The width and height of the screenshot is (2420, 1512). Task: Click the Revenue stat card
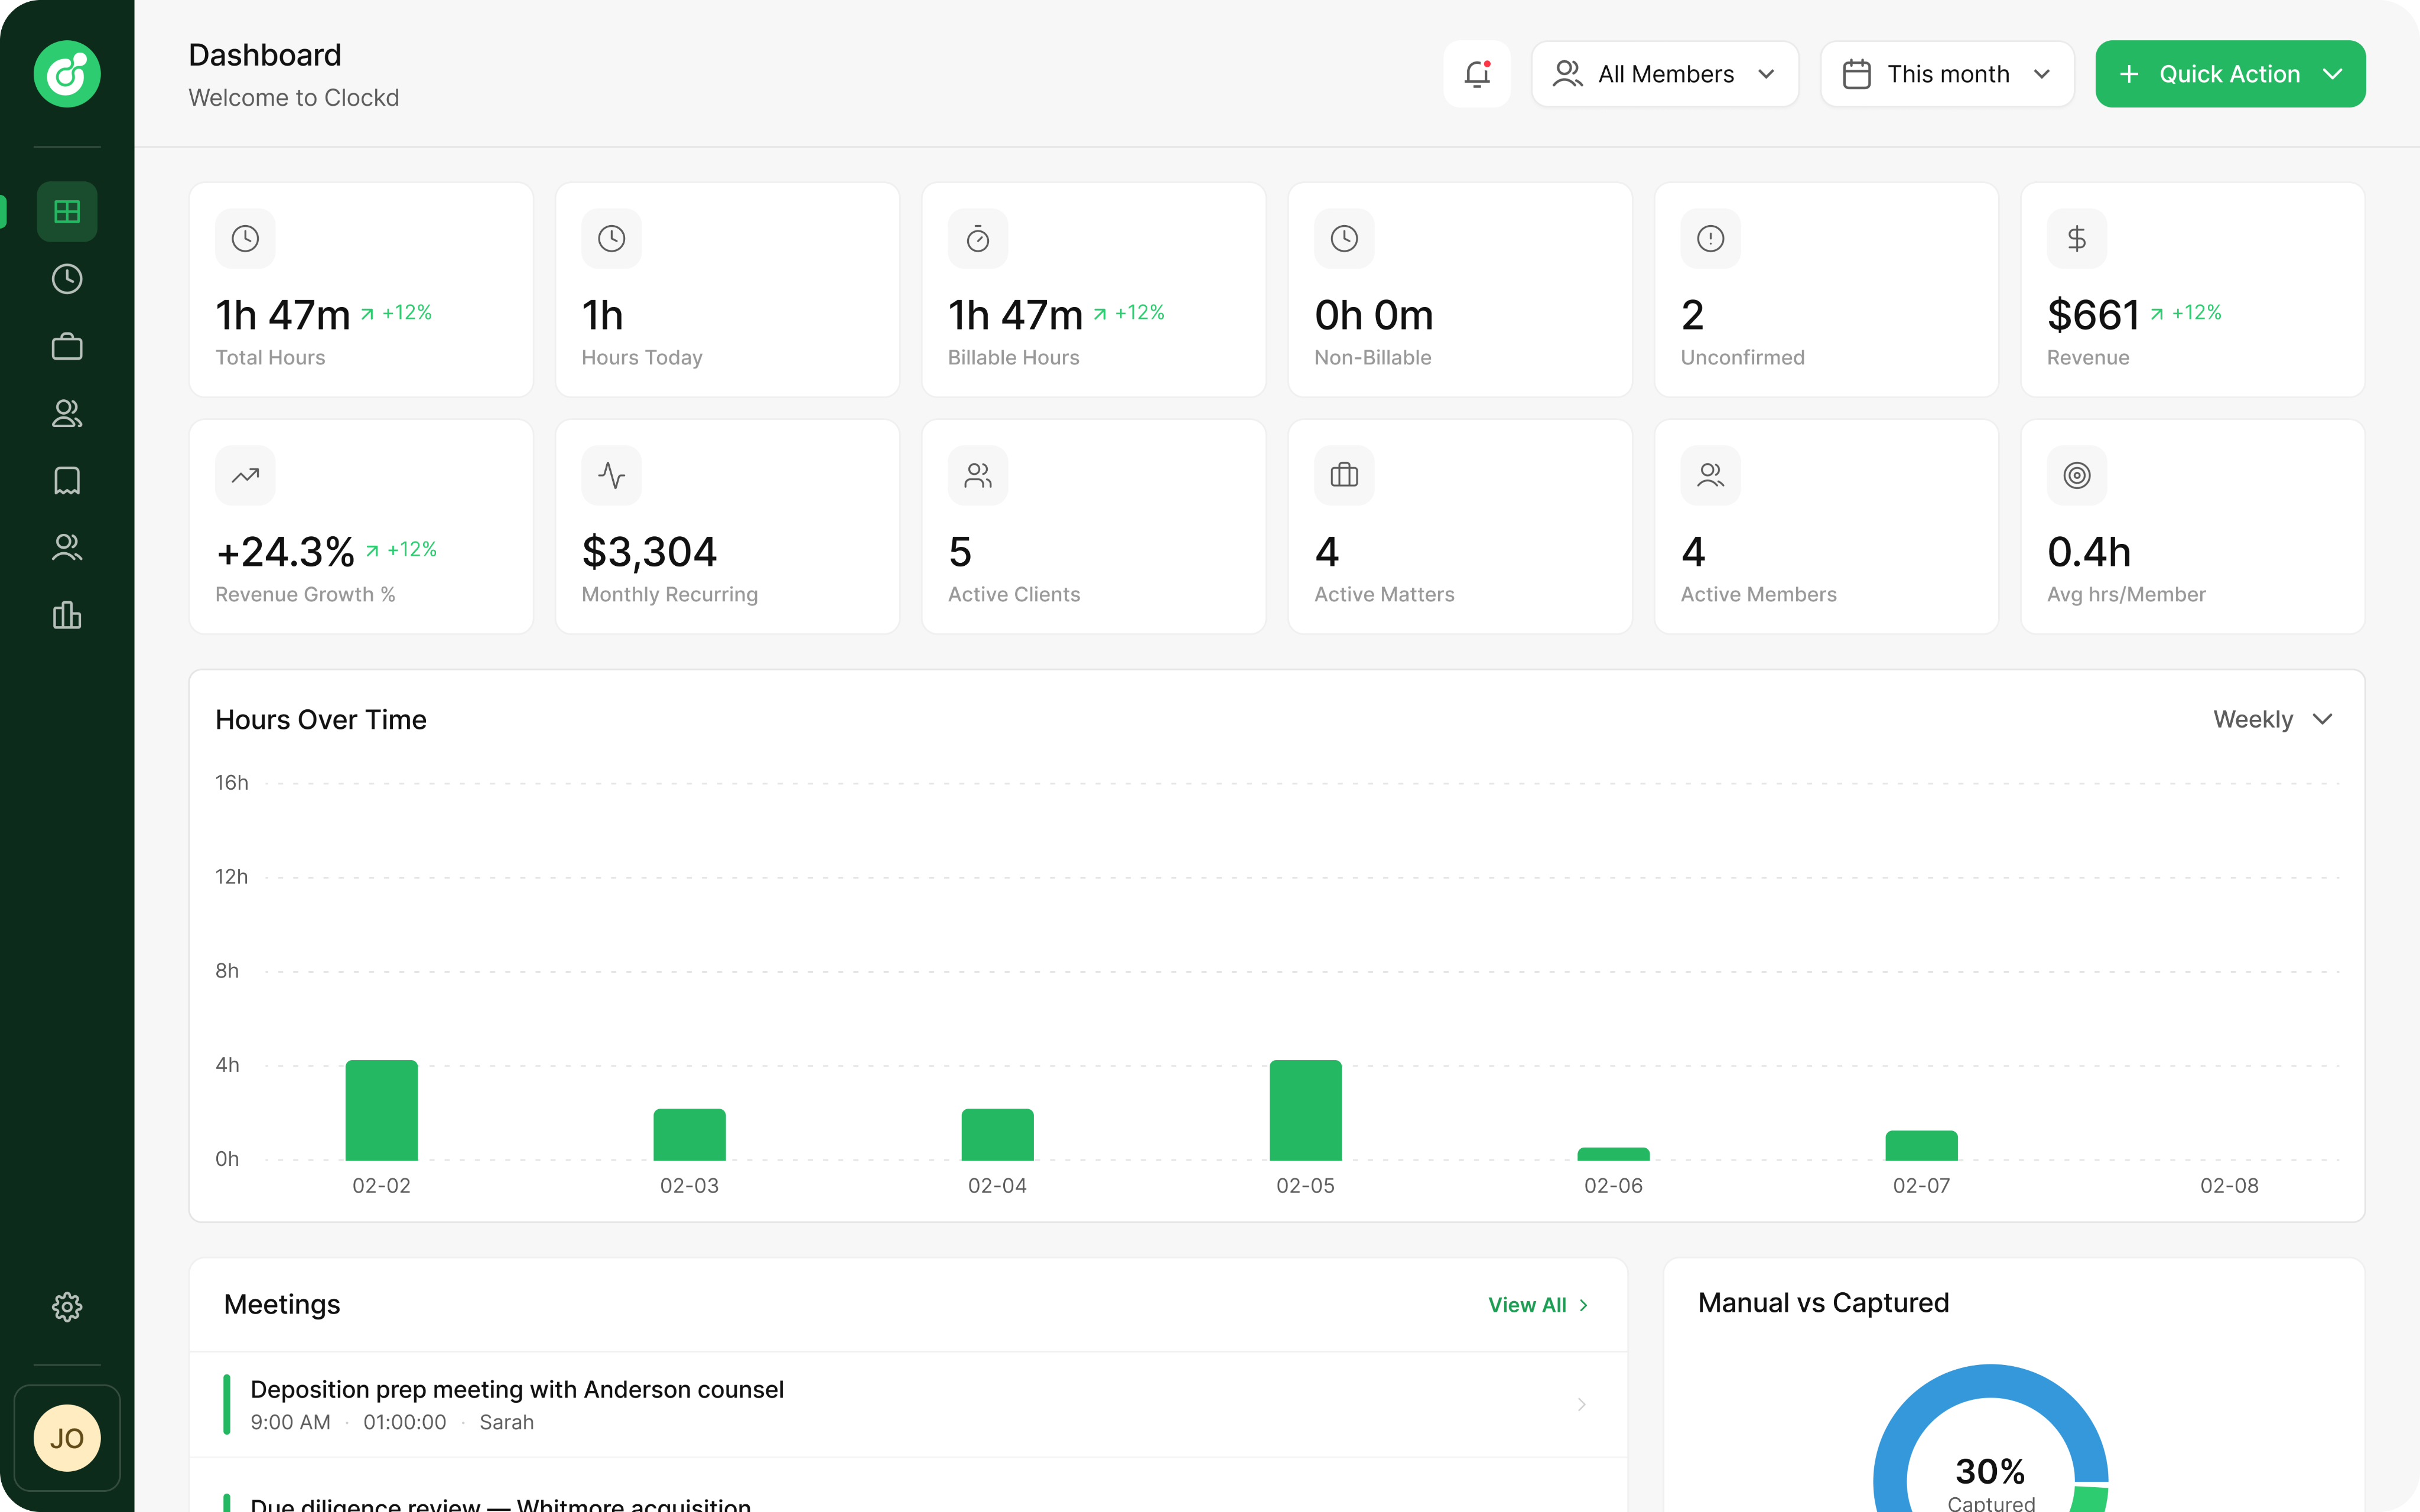(x=2192, y=290)
